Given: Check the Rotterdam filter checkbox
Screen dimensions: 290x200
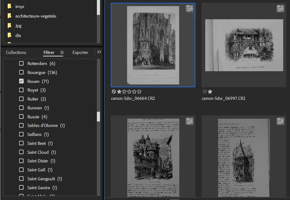Looking at the screenshot, I should [21, 63].
